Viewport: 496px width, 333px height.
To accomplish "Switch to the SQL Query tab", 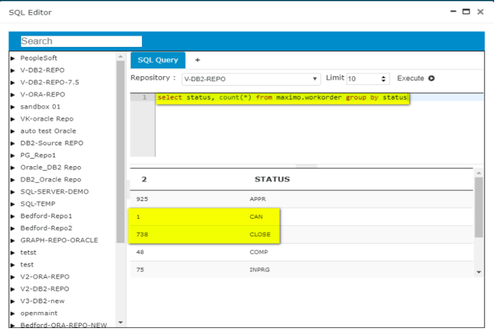I will tap(158, 60).
